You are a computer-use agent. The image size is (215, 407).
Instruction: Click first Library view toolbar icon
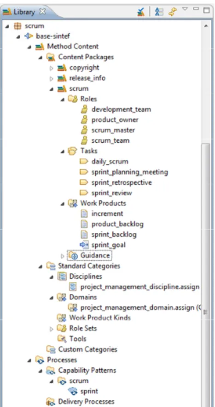(x=141, y=12)
